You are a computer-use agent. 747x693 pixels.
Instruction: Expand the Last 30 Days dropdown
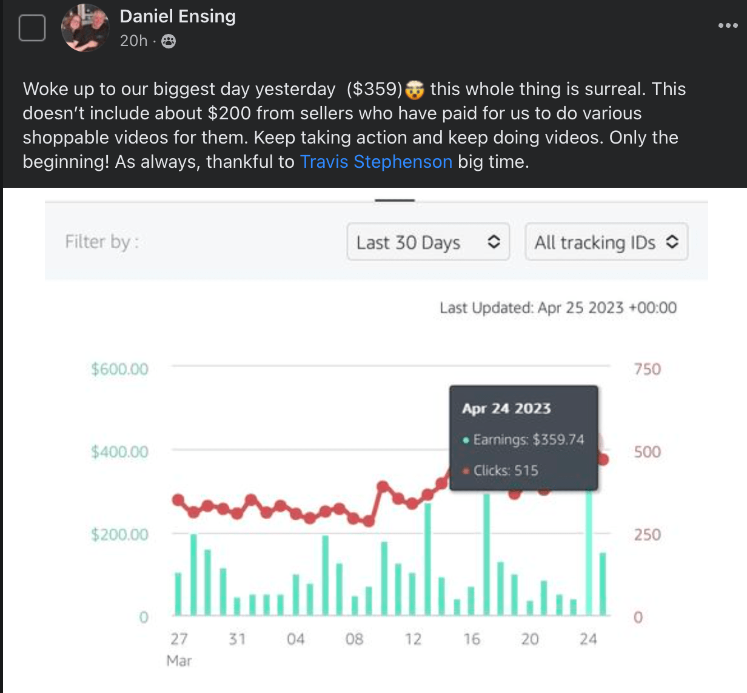point(428,242)
